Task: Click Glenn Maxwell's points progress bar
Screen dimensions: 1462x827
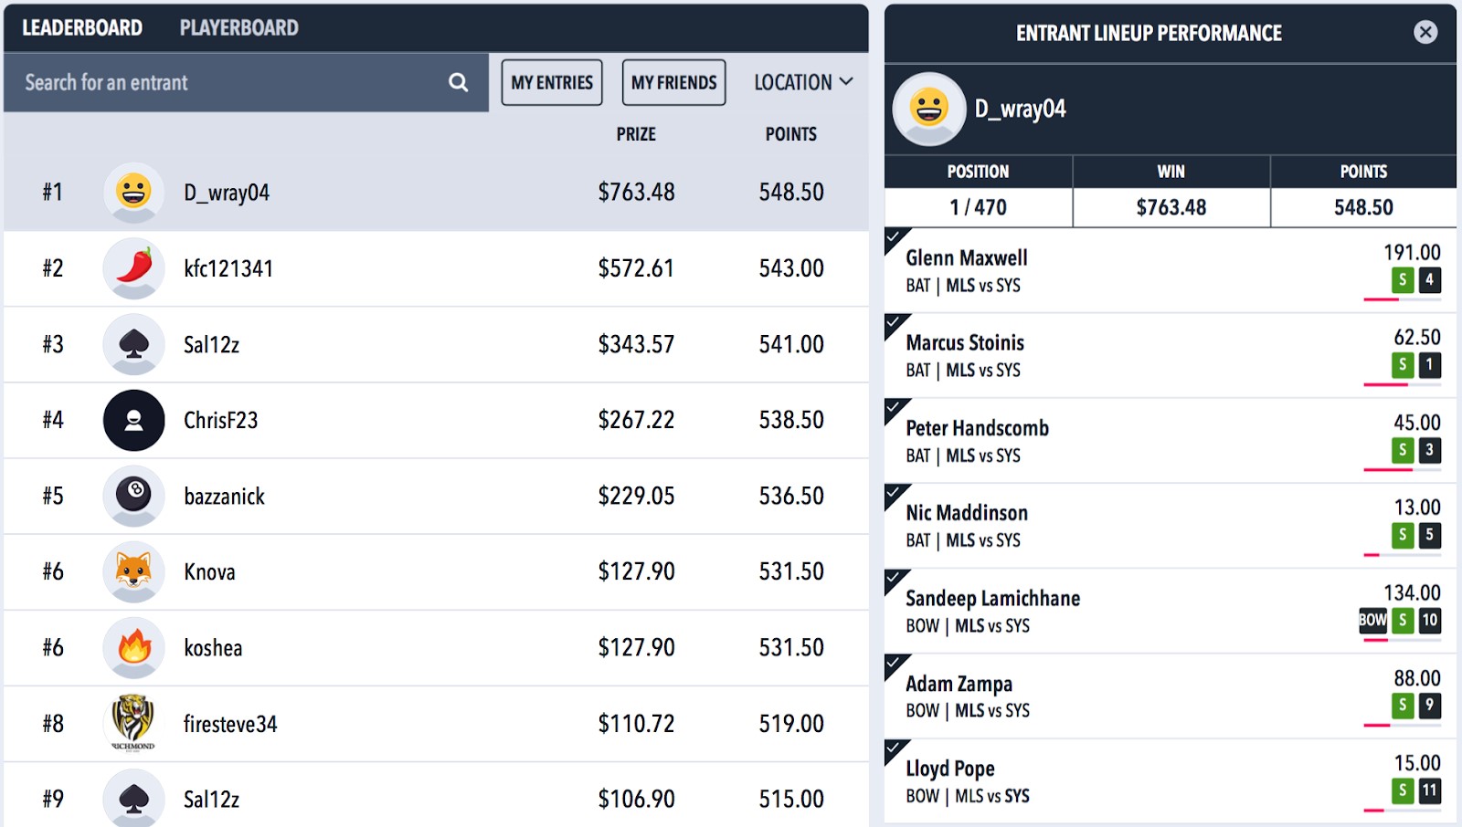Action: [x=1403, y=299]
